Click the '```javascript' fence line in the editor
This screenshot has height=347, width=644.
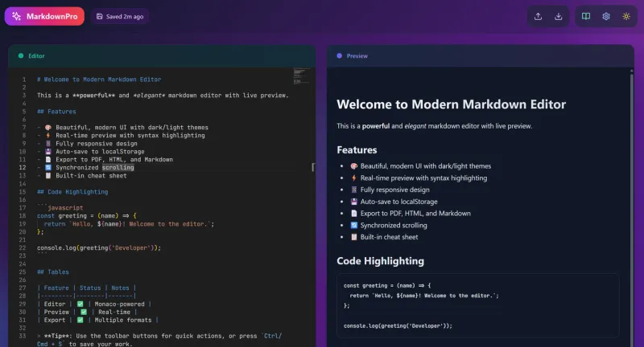coord(60,208)
